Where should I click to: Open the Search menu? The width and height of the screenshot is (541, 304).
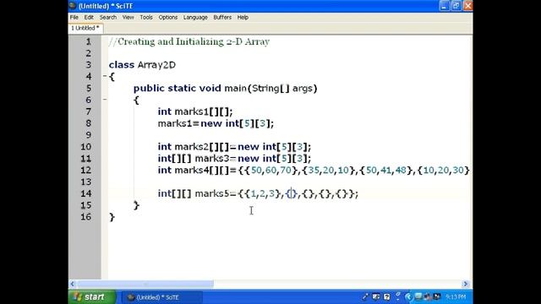108,17
